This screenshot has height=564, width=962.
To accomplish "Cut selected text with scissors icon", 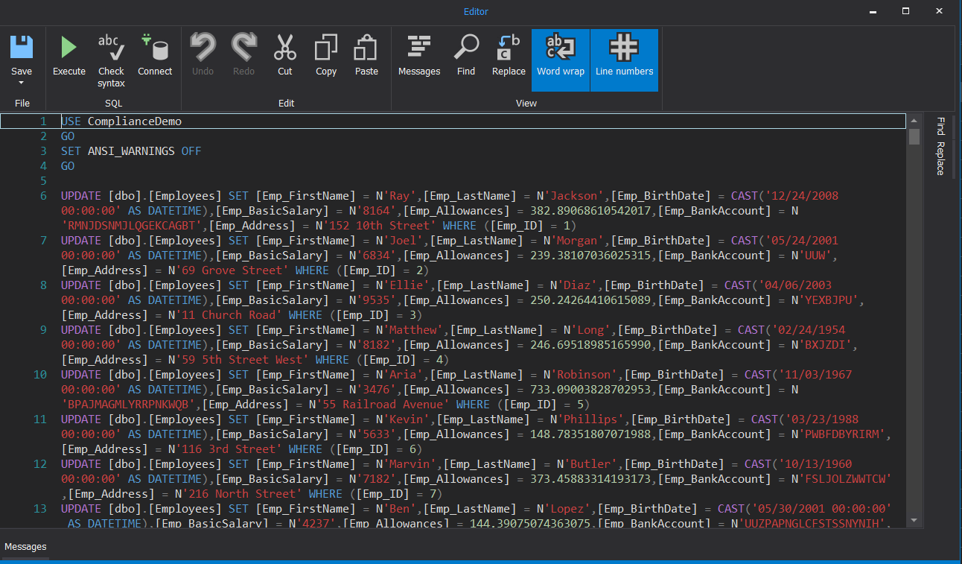I will pyautogui.click(x=284, y=48).
